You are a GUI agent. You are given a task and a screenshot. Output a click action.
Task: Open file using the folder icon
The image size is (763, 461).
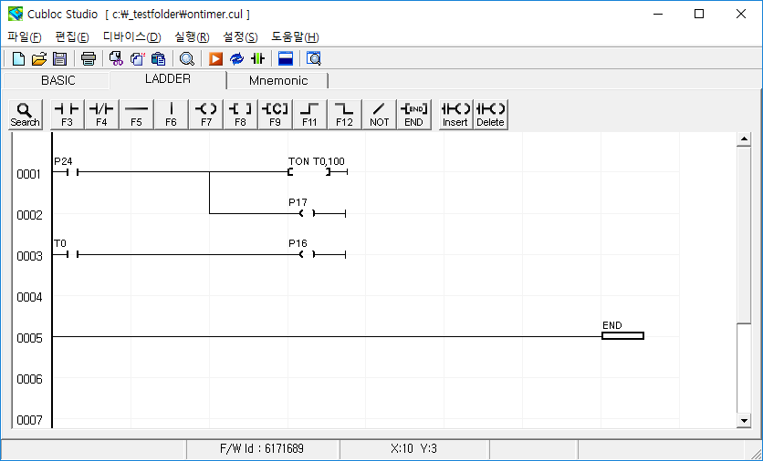39,59
